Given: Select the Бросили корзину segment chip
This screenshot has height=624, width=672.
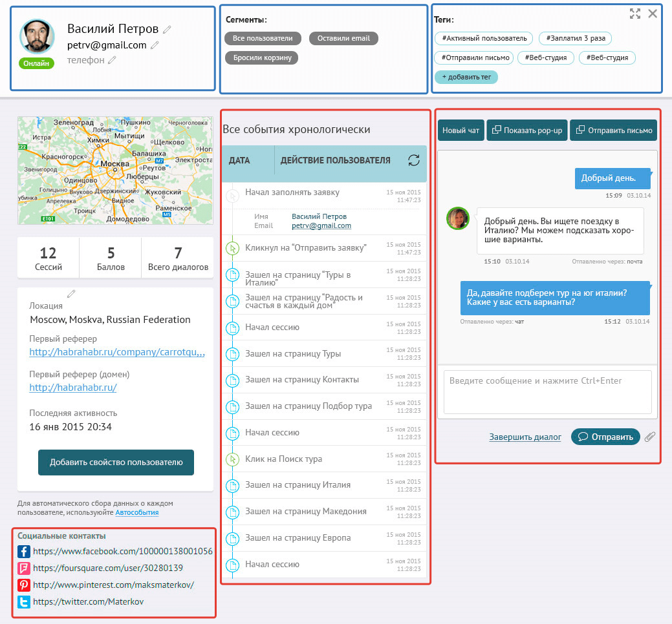Looking at the screenshot, I should click(262, 57).
